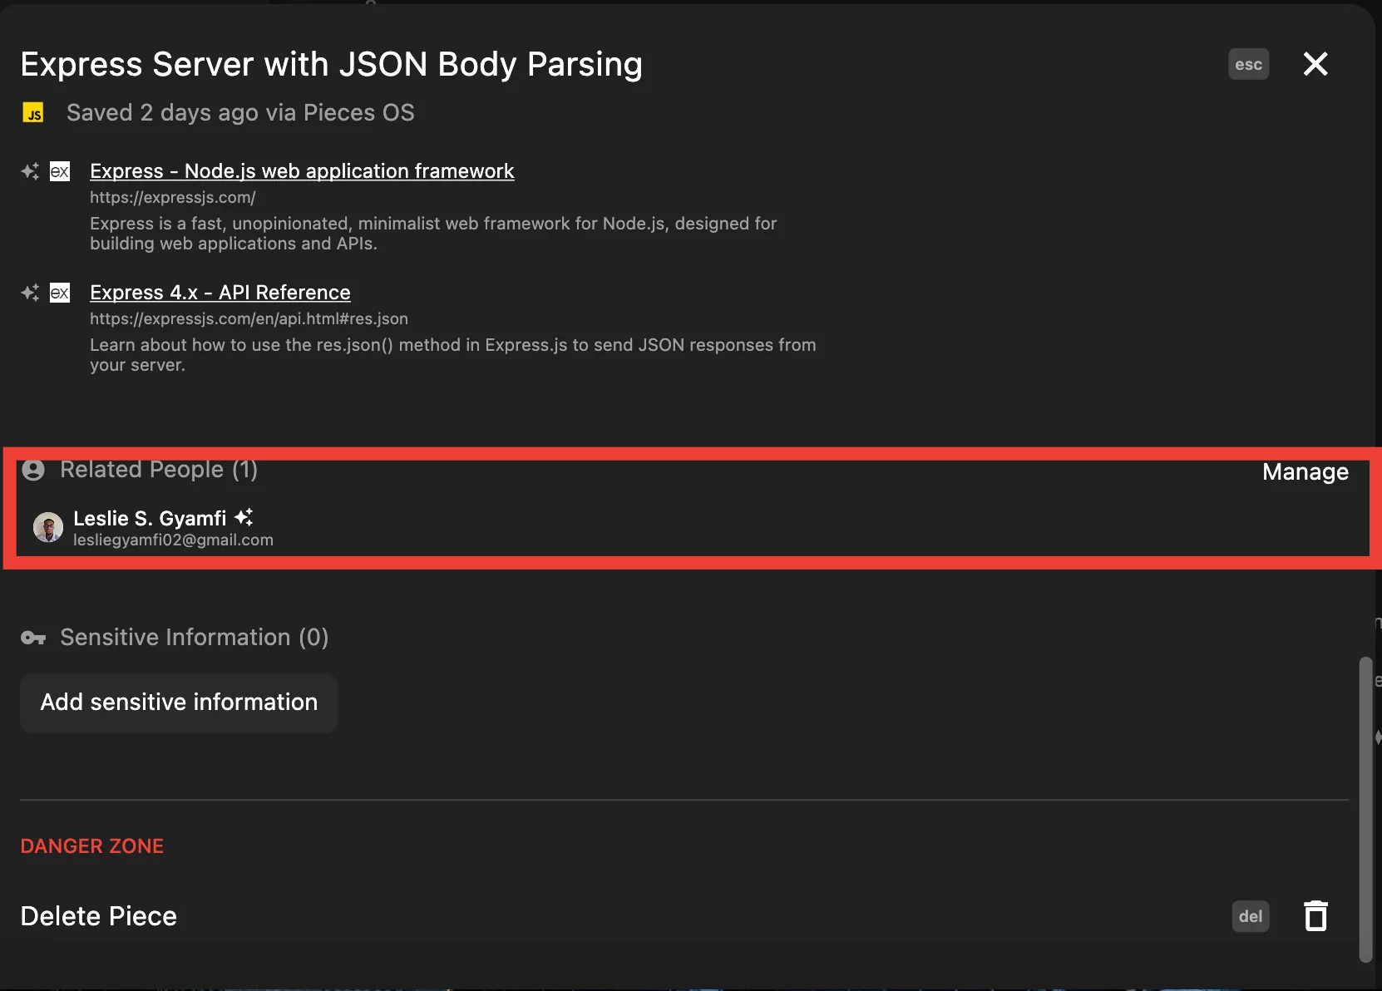The image size is (1382, 991).
Task: Click sparkle icon next to Leslie S. Gyamfi
Action: (244, 517)
